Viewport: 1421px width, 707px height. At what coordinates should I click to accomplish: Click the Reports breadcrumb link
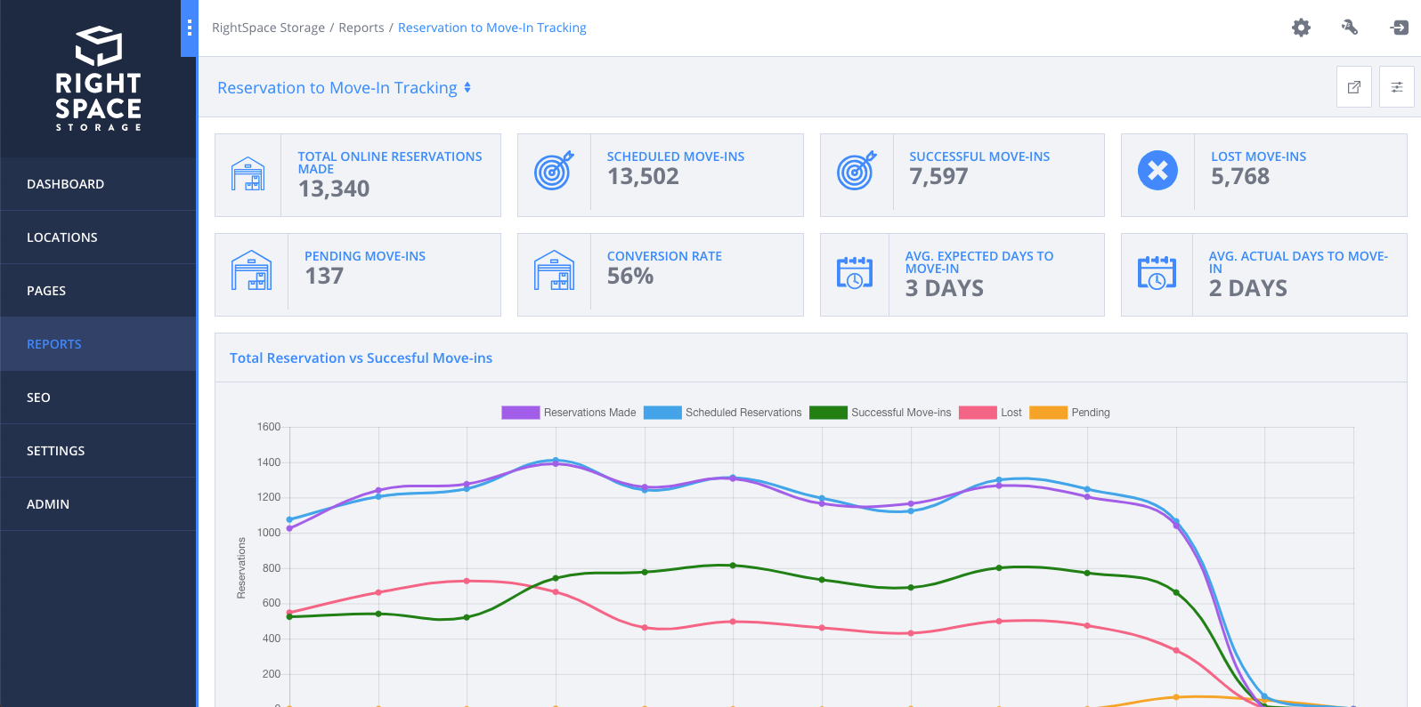click(361, 28)
